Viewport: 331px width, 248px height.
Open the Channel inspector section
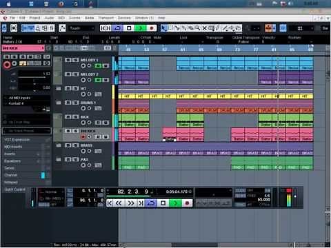26,175
